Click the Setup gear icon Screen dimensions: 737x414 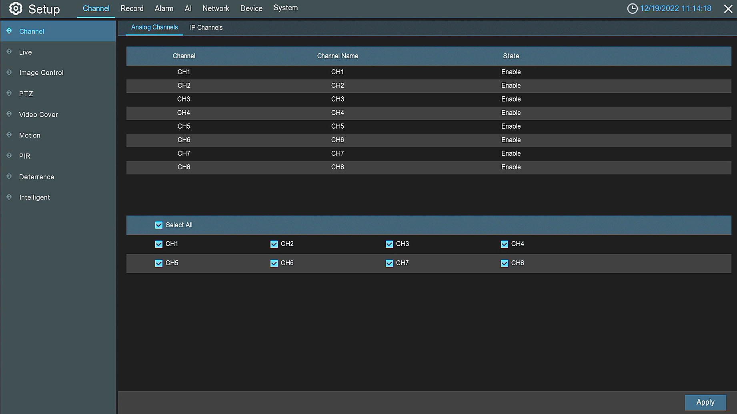[16, 8]
